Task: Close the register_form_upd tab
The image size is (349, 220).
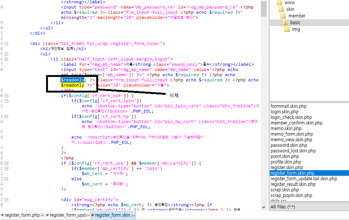Action: click(88, 215)
